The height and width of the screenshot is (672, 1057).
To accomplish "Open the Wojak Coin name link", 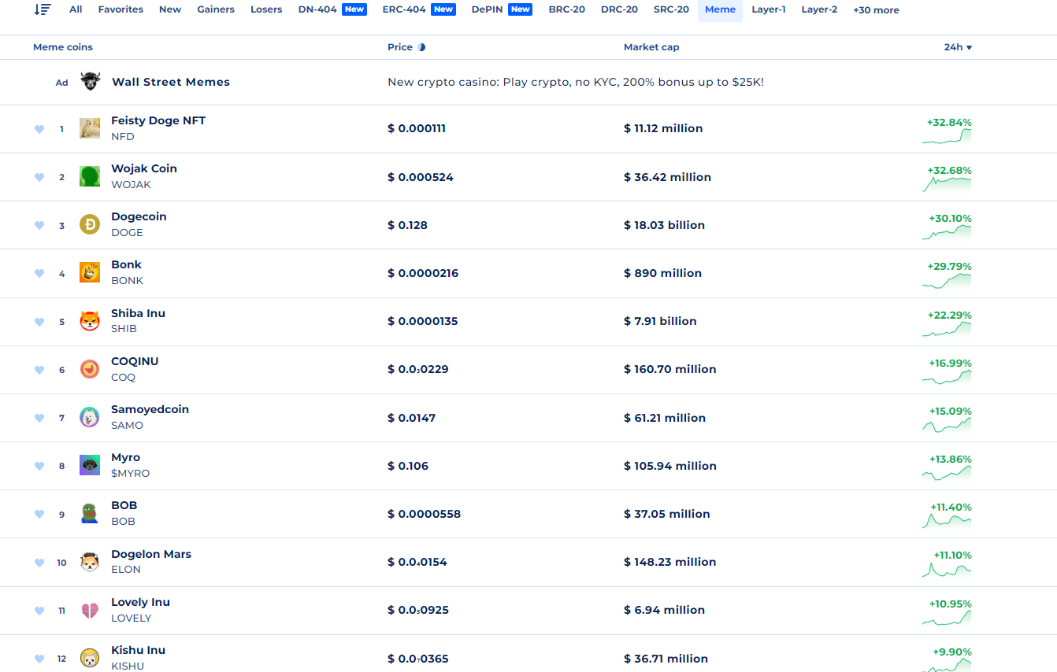I will (x=144, y=169).
